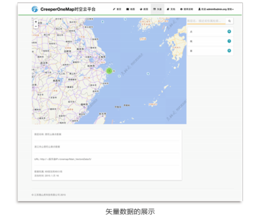
Task: Zoom in on the map
Action: tap(36, 21)
